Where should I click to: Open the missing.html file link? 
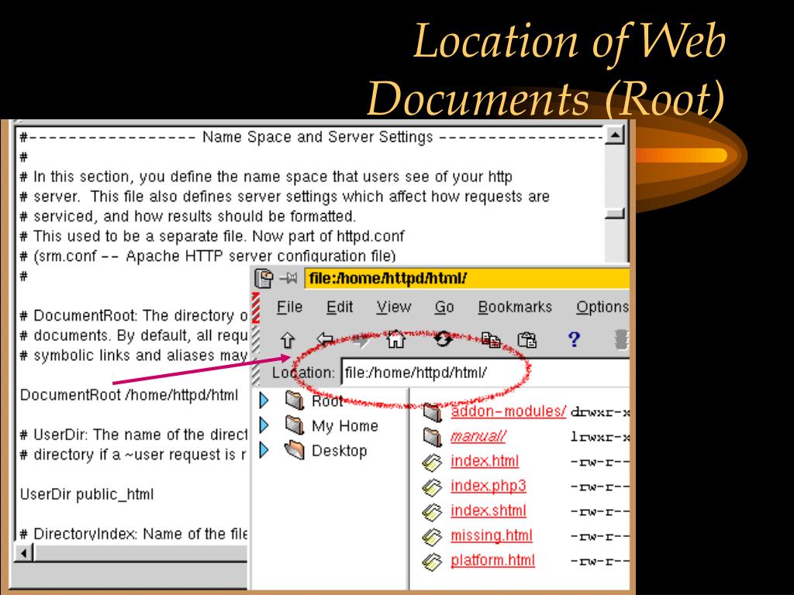(x=491, y=535)
